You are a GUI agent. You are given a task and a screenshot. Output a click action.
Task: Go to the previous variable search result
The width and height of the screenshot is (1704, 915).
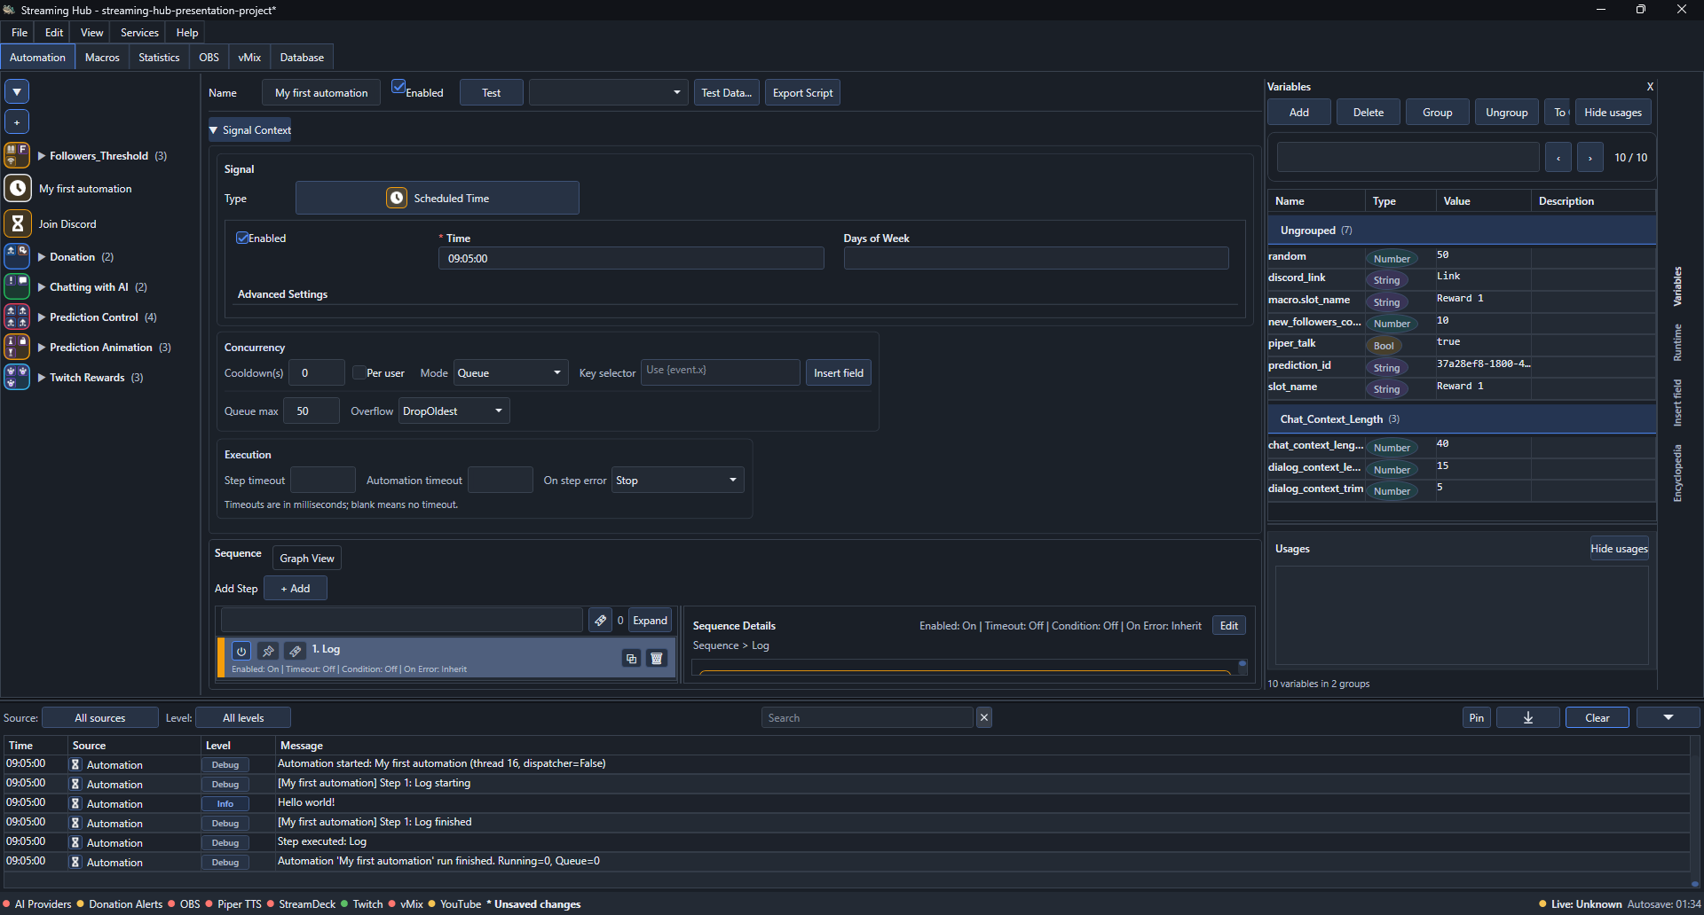pyautogui.click(x=1558, y=157)
